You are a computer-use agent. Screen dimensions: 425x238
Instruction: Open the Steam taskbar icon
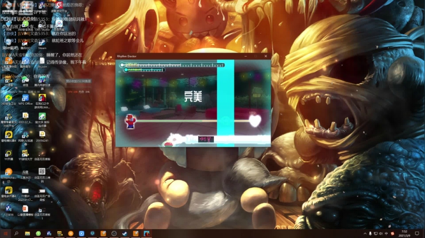tap(125, 233)
